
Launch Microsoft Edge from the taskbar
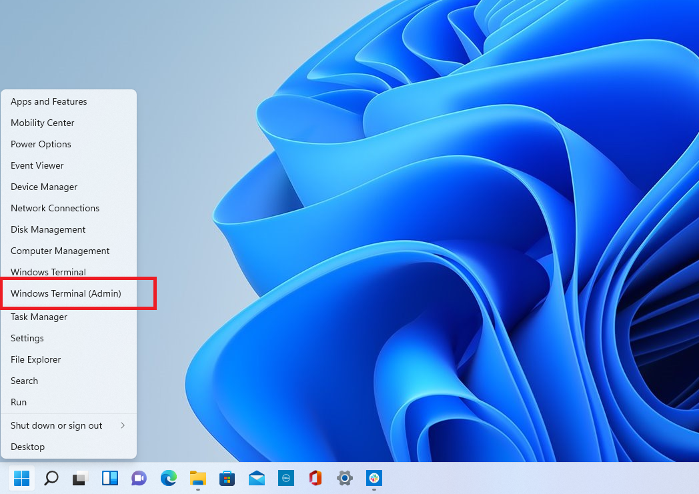(x=168, y=479)
